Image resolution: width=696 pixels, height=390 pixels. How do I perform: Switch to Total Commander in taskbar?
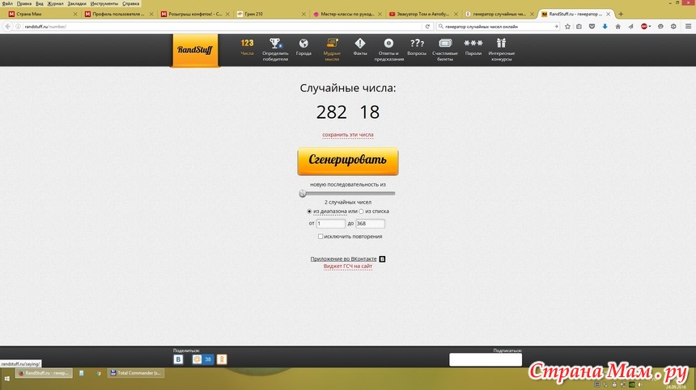coord(136,373)
